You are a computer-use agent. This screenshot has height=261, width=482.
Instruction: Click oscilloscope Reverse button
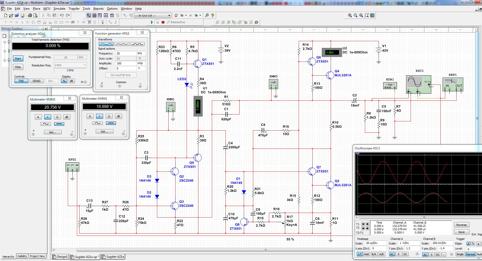click(461, 225)
